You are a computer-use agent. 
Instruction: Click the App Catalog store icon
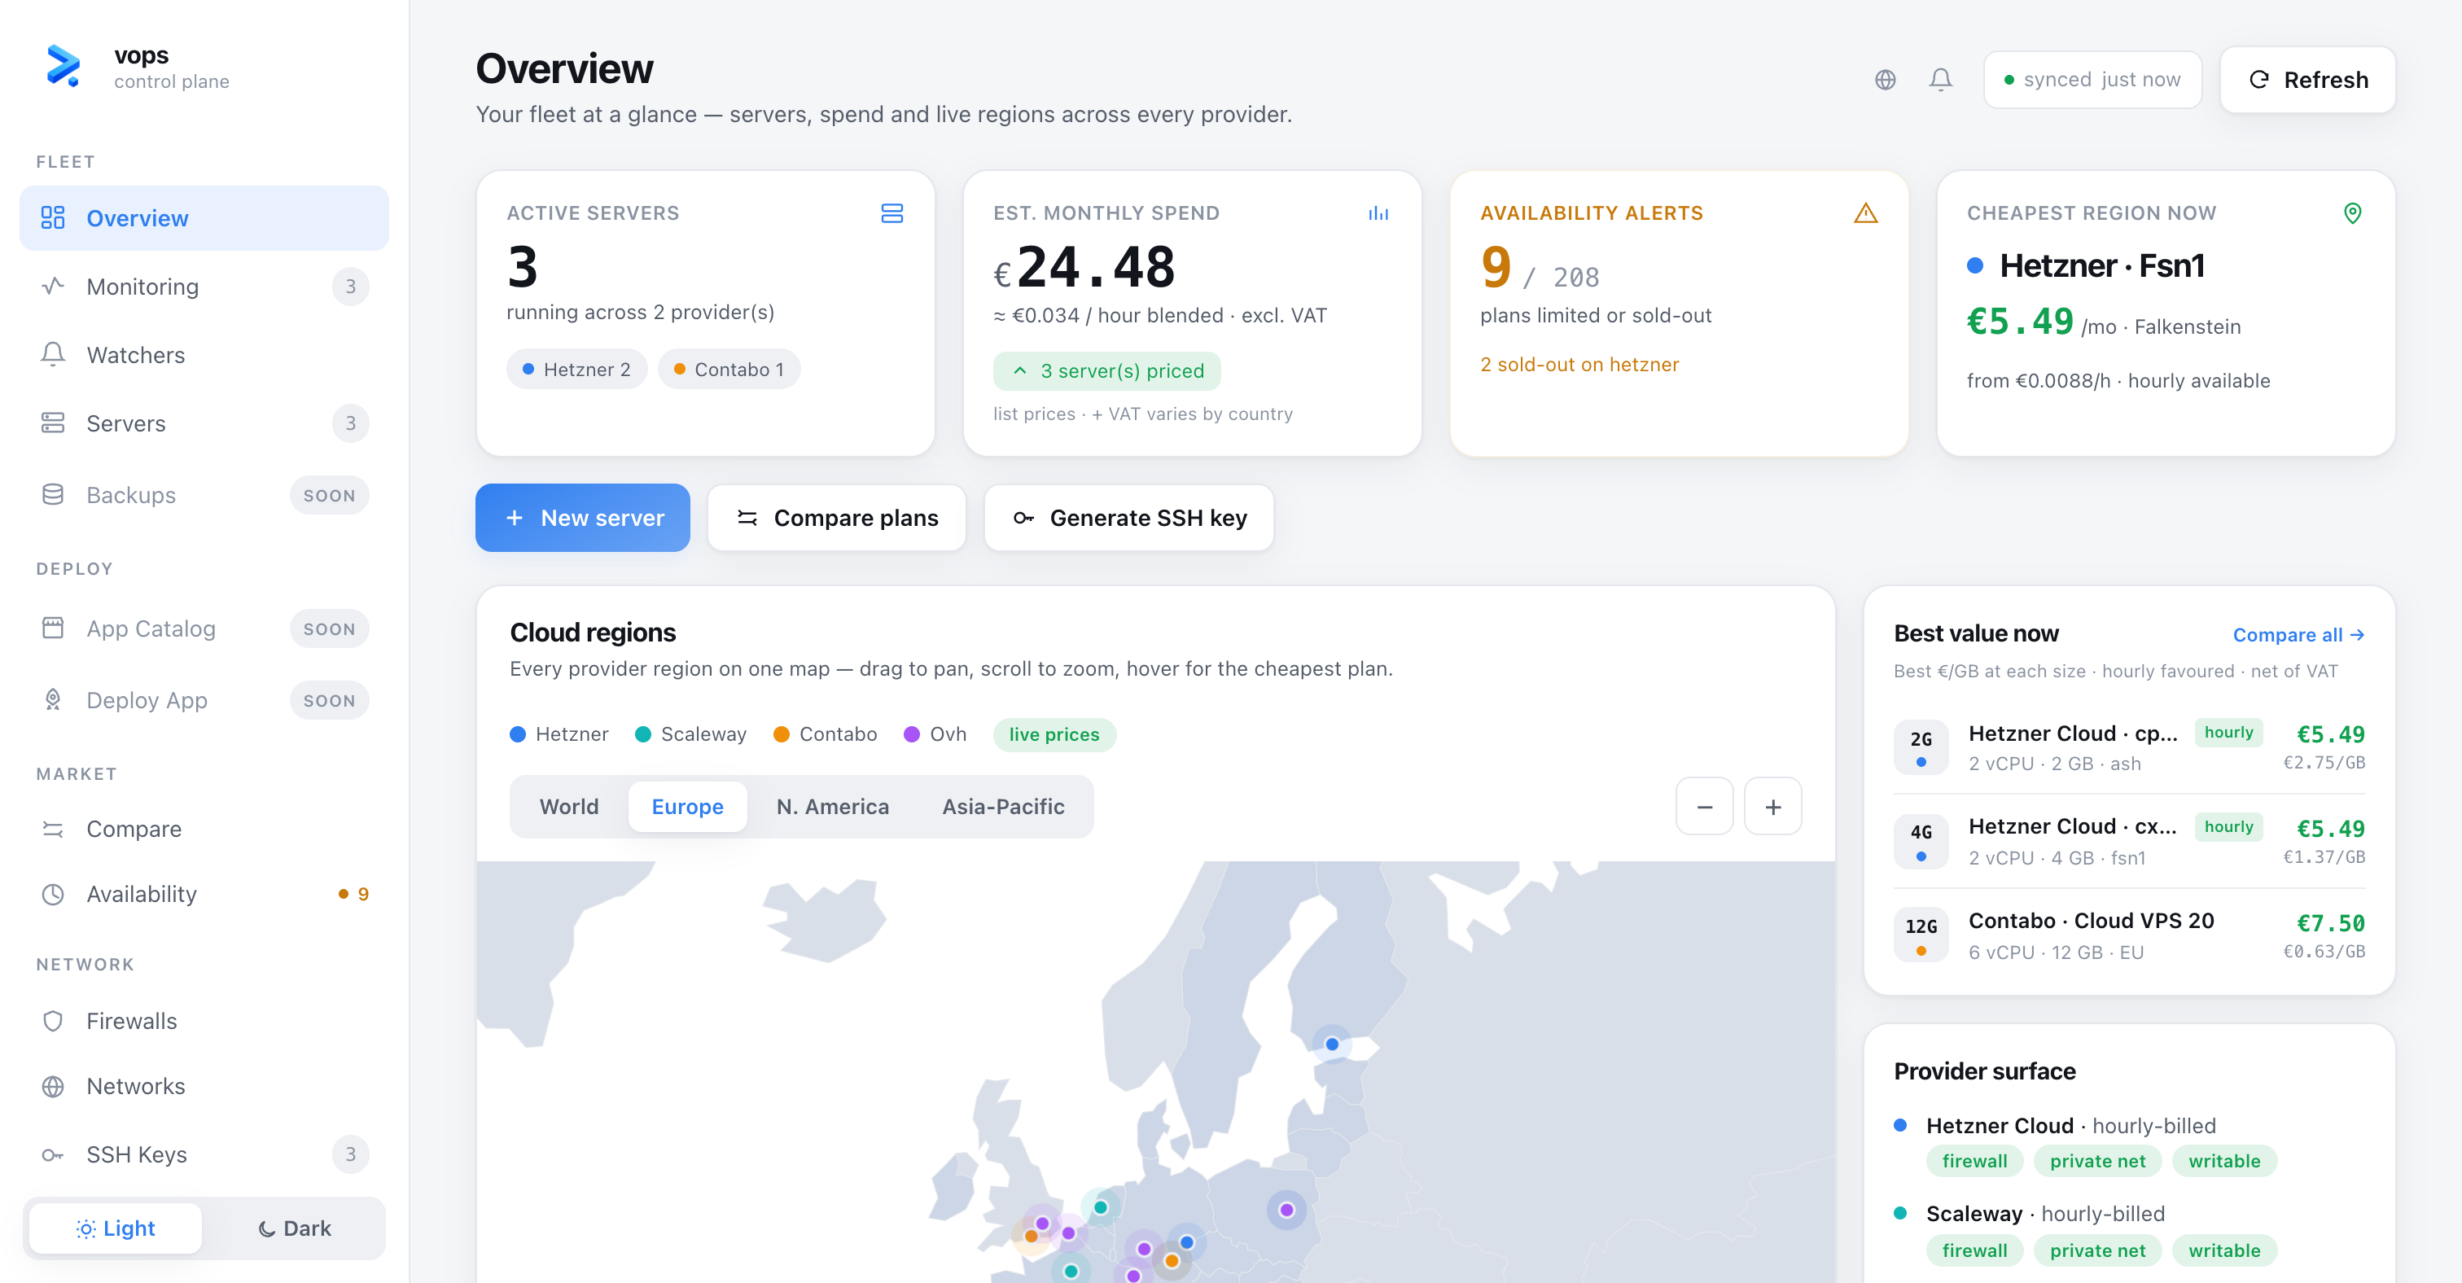(53, 628)
